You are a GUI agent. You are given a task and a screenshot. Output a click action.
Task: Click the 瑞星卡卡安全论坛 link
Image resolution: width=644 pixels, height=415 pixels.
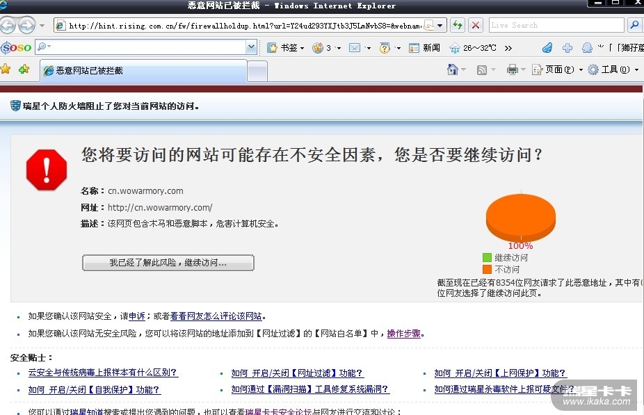(278, 412)
